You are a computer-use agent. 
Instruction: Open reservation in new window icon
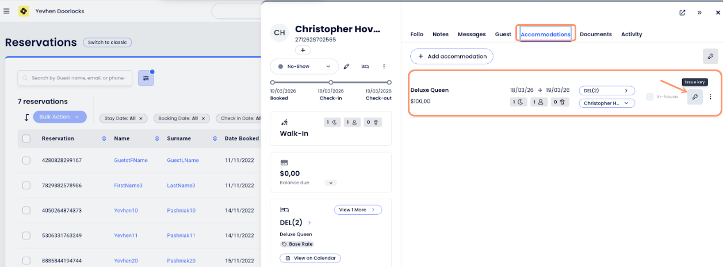682,12
